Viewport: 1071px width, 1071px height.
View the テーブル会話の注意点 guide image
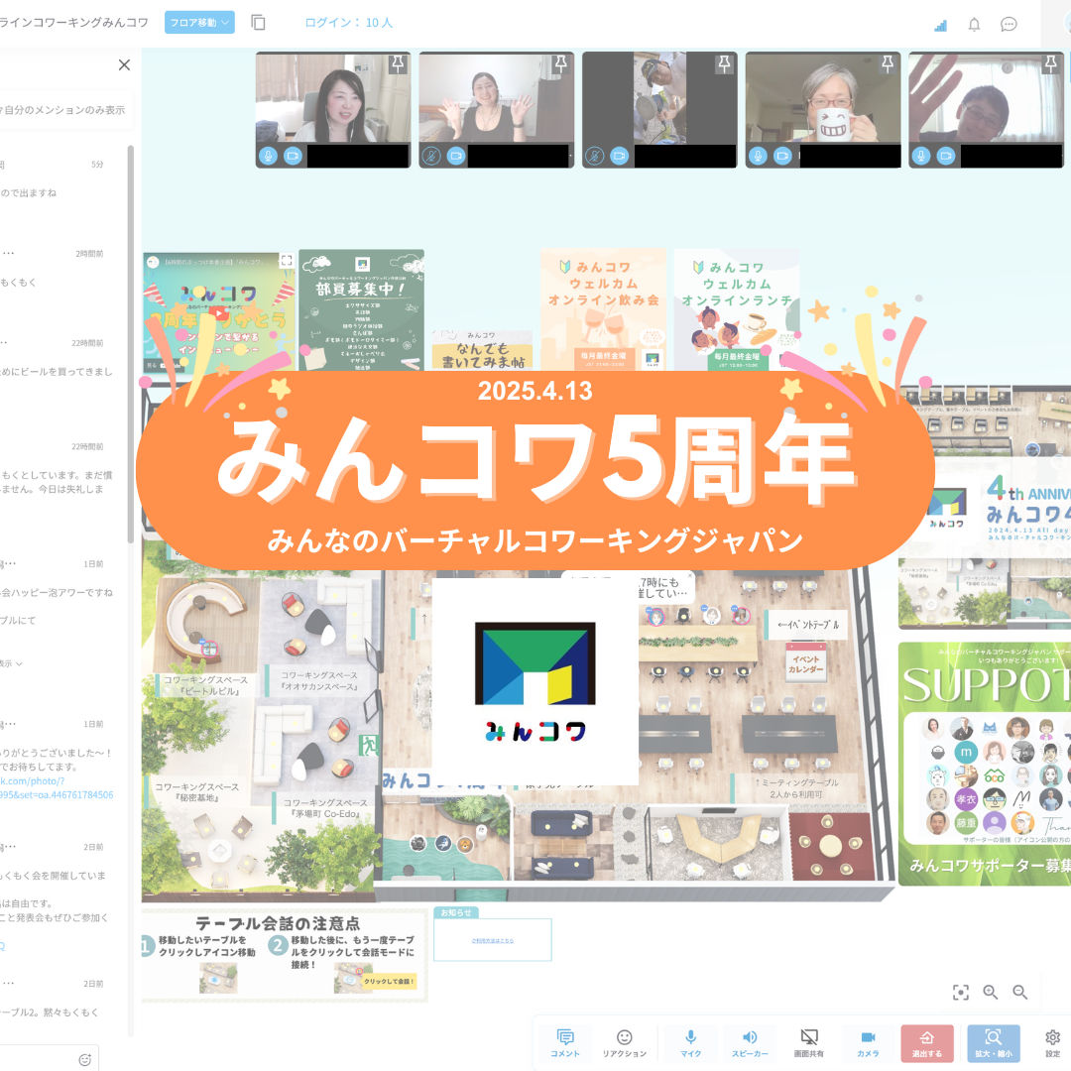(x=285, y=955)
